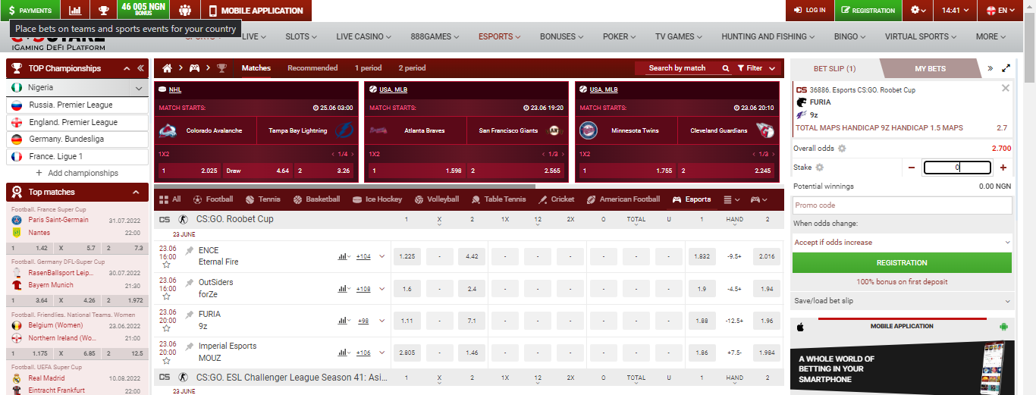Click the gamepad icon in breadcrumb
The height and width of the screenshot is (395, 1036).
(194, 68)
